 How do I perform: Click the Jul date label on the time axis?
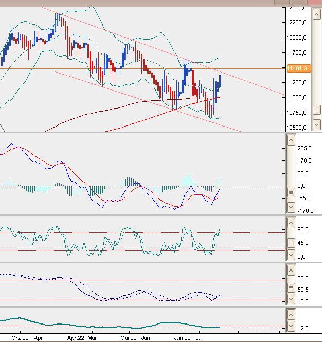point(199,338)
